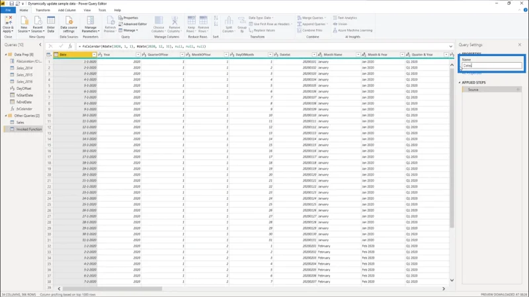Click the vertical scrollbar down arrow
This screenshot has width=529, height=297.
[452, 280]
